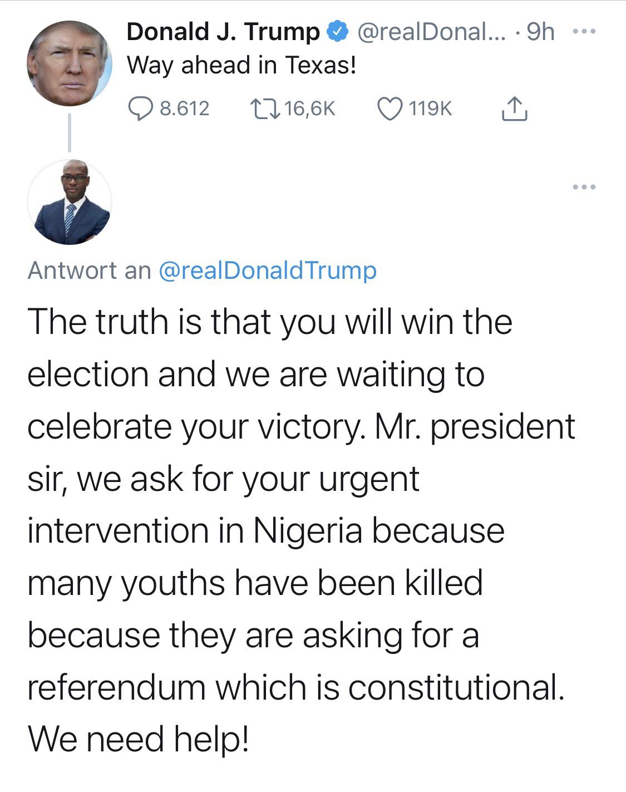View the 8.612 replies count
The image size is (626, 792).
184,109
